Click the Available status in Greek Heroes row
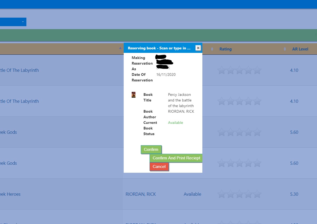 192,194
